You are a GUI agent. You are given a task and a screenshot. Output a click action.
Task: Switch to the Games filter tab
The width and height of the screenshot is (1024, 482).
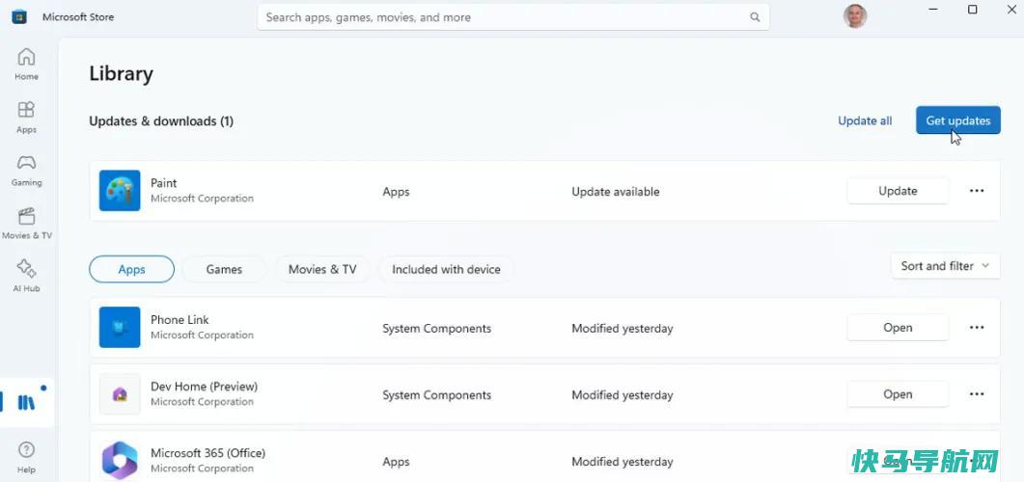click(x=224, y=269)
